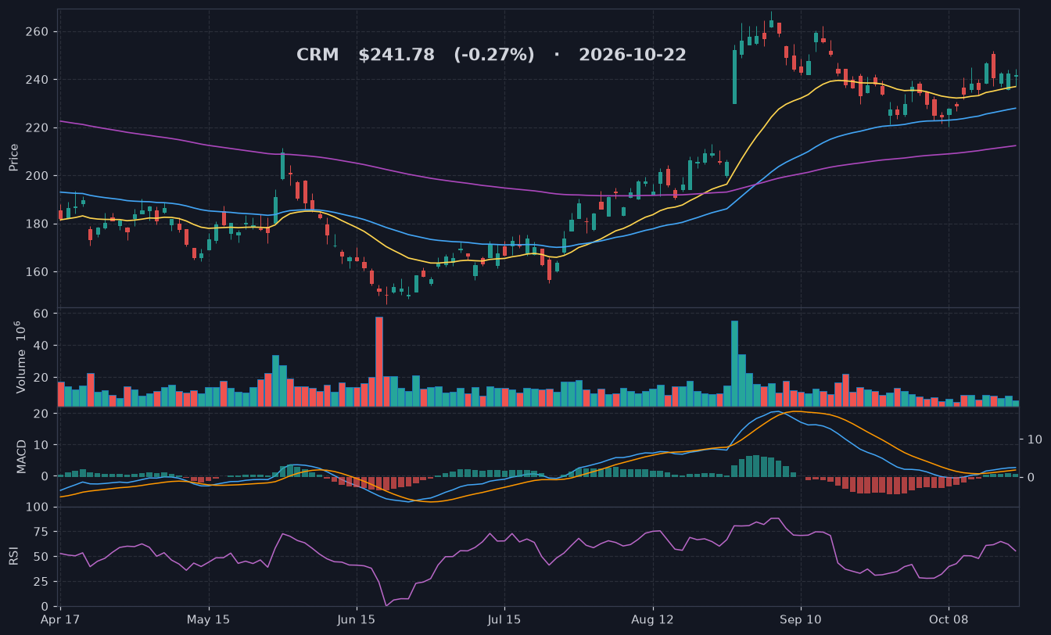
Task: Click the 40 volume tick label
Action: tap(41, 346)
